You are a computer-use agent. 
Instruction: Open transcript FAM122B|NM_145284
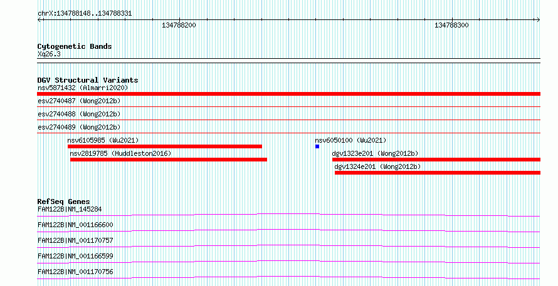click(70, 209)
